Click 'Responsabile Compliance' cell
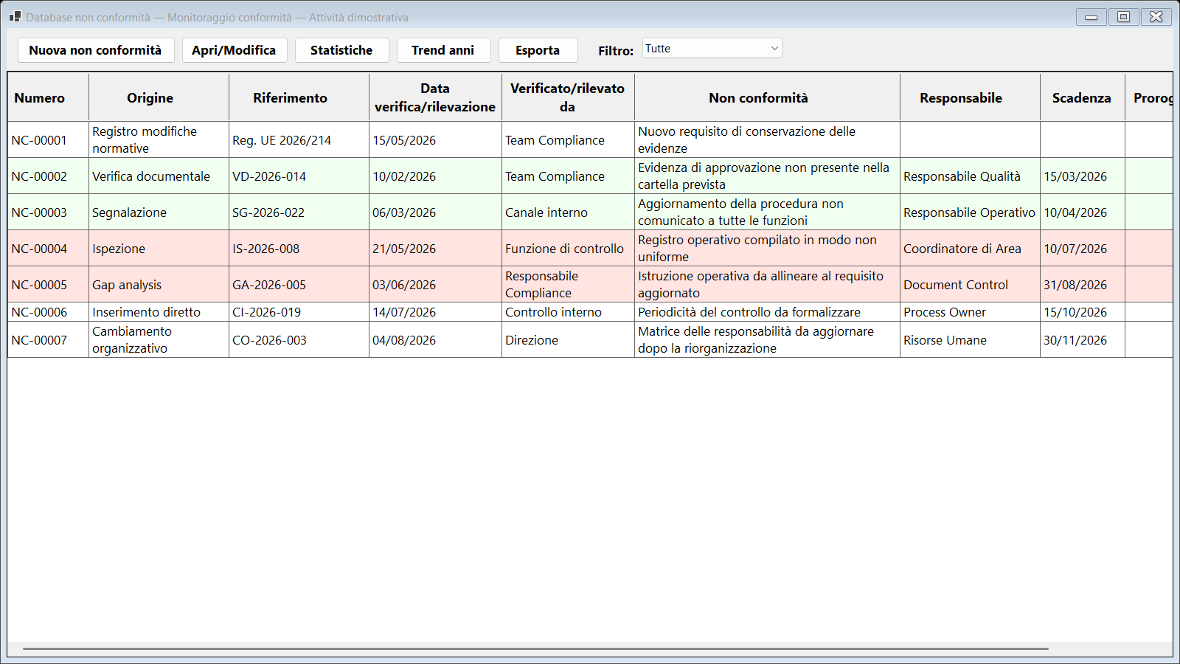The height and width of the screenshot is (664, 1180). tap(568, 284)
